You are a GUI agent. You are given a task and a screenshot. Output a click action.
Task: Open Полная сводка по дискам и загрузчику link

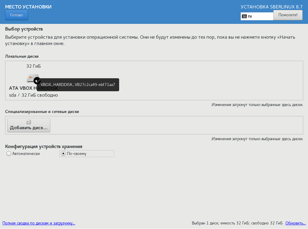point(39,223)
